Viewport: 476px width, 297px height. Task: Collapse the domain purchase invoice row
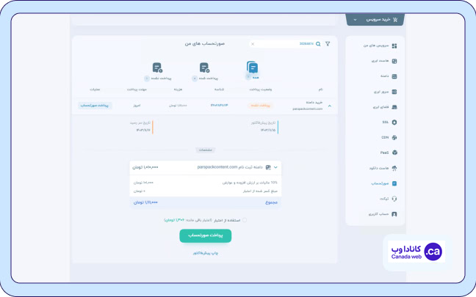click(x=329, y=106)
